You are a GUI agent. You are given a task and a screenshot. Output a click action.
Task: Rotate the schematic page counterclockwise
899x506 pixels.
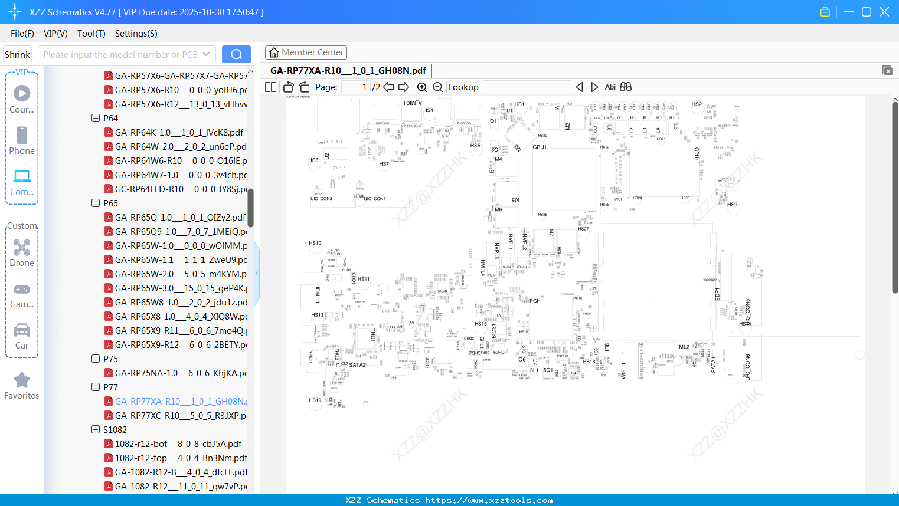(x=289, y=87)
